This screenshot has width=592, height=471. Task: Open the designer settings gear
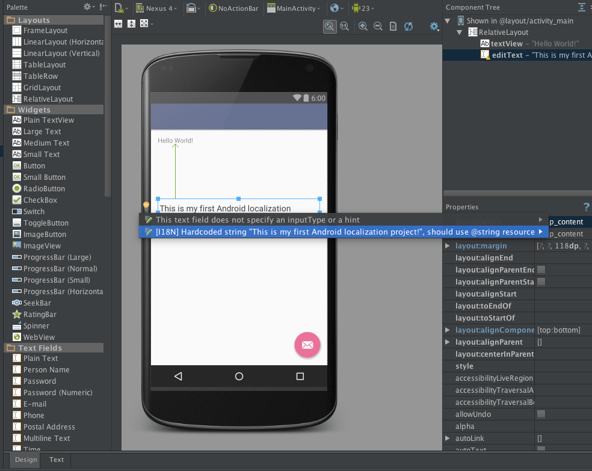pyautogui.click(x=434, y=26)
